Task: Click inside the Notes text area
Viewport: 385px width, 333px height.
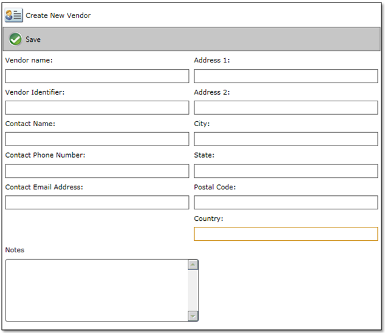Action: (96, 290)
